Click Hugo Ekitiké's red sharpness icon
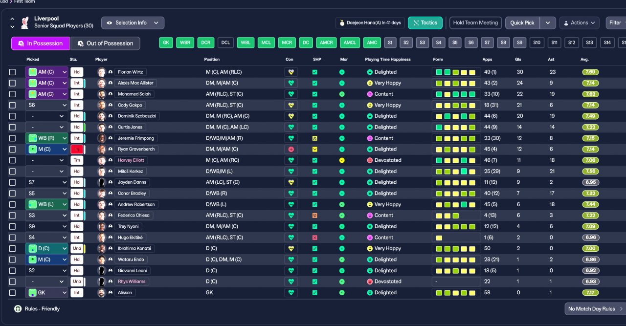 click(315, 238)
